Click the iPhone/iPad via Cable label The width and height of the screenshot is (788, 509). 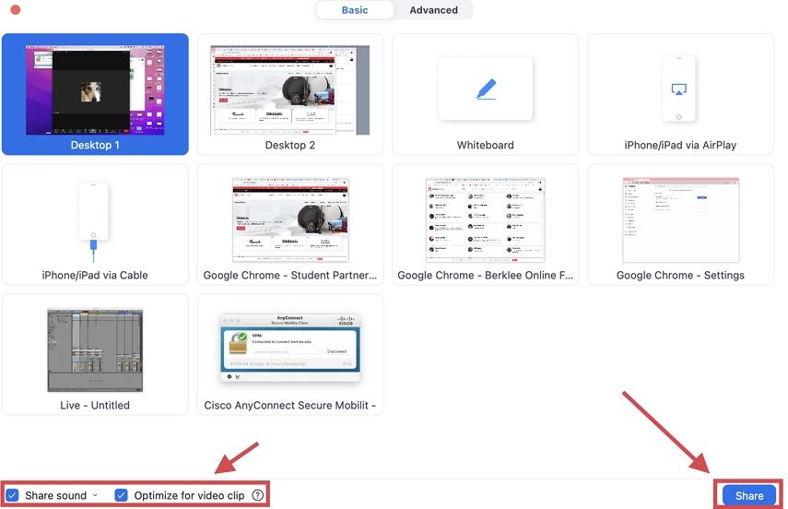coord(95,276)
